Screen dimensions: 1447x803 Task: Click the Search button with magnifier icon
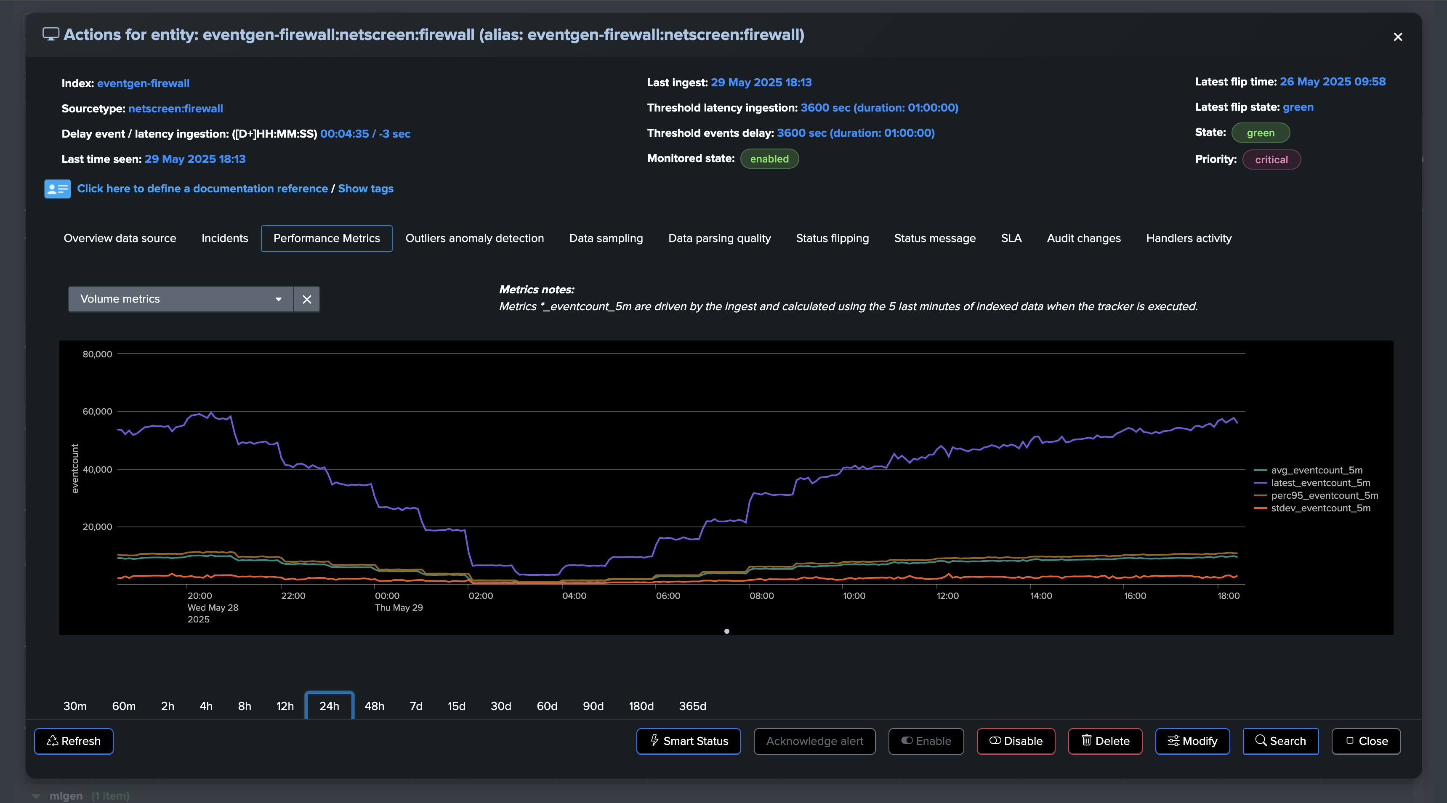[1280, 741]
